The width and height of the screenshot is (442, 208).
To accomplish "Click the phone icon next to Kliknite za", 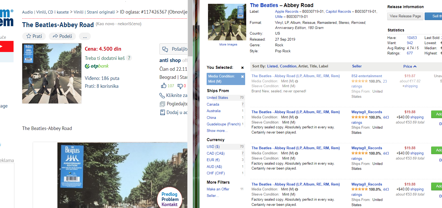I will pyautogui.click(x=162, y=95).
